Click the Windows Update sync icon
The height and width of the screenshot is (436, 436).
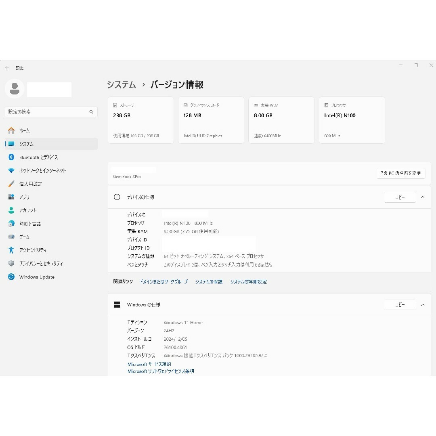click(x=11, y=277)
